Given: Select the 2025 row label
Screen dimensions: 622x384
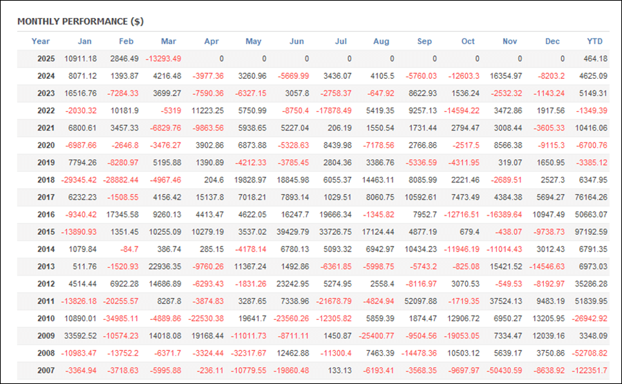Looking at the screenshot, I should click(46, 59).
